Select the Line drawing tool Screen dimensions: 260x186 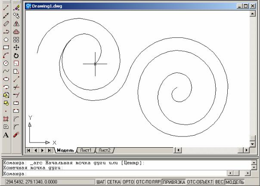[6, 7]
